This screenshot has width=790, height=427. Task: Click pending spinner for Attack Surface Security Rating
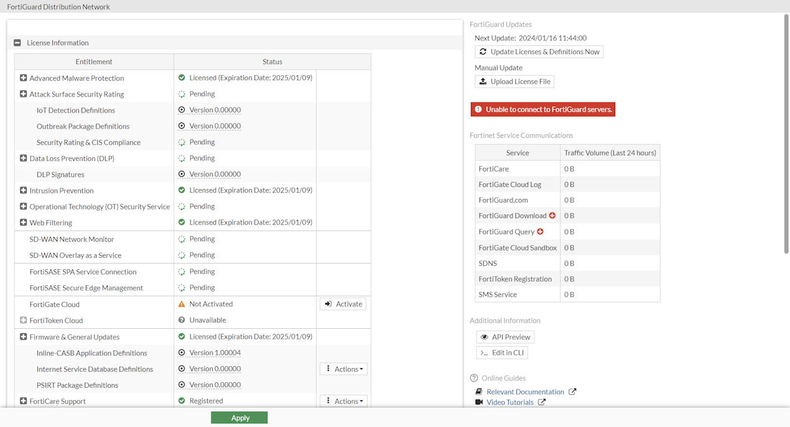(x=182, y=94)
